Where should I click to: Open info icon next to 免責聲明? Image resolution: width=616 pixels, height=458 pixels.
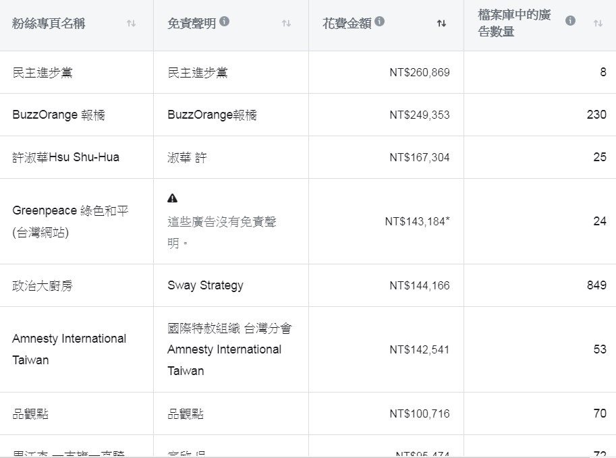point(224,21)
